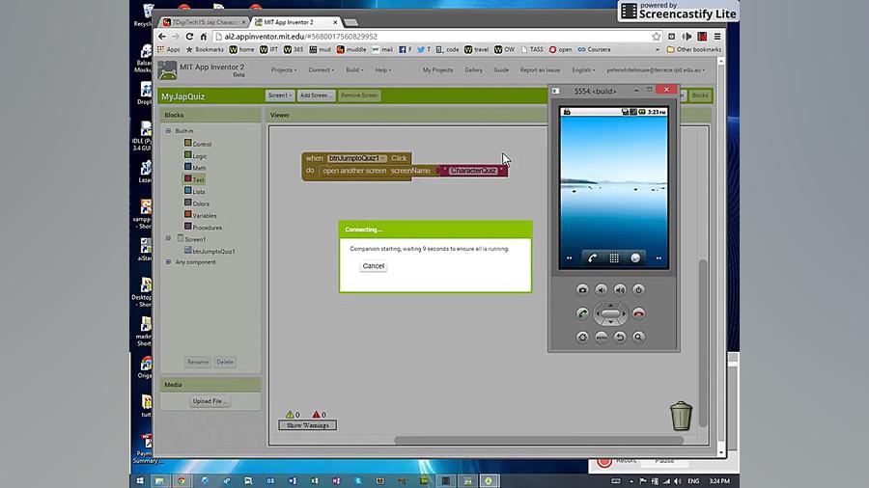Viewport: 869px width, 488px height.
Task: Click the browser back arrow
Action: tap(162, 37)
